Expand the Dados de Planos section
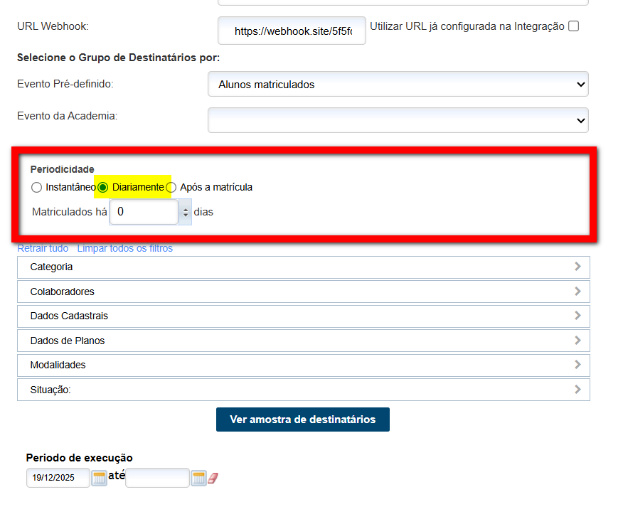Screen dimensions: 623x529 coord(303,341)
